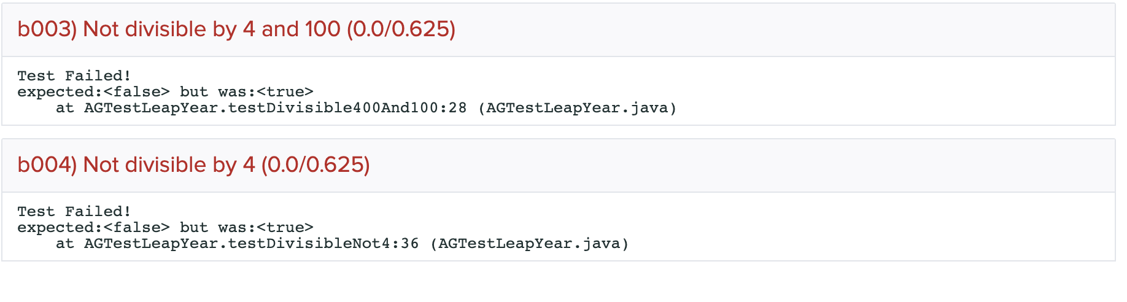
Task: Click 'Test Failed!' in the b003 output
Action: tap(74, 76)
